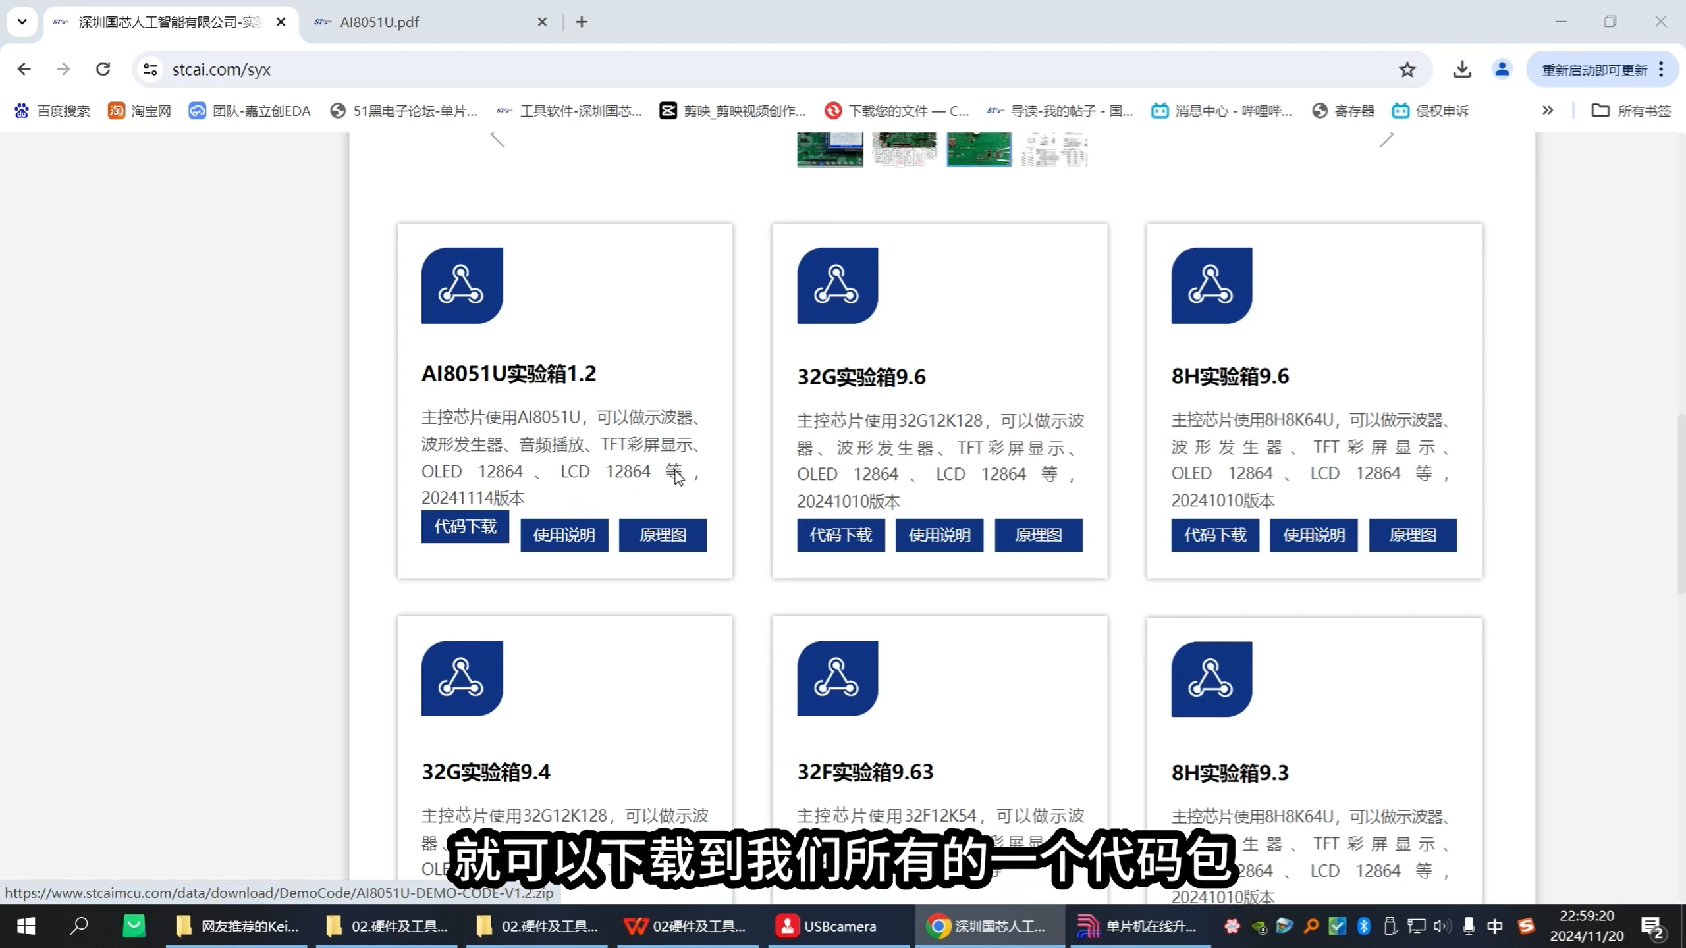Reload the stcai.com page
Viewport: 1686px width, 948px height.
[103, 70]
